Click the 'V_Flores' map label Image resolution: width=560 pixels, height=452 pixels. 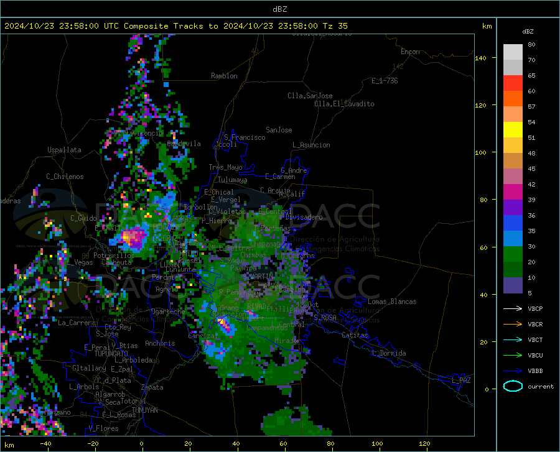point(103,428)
